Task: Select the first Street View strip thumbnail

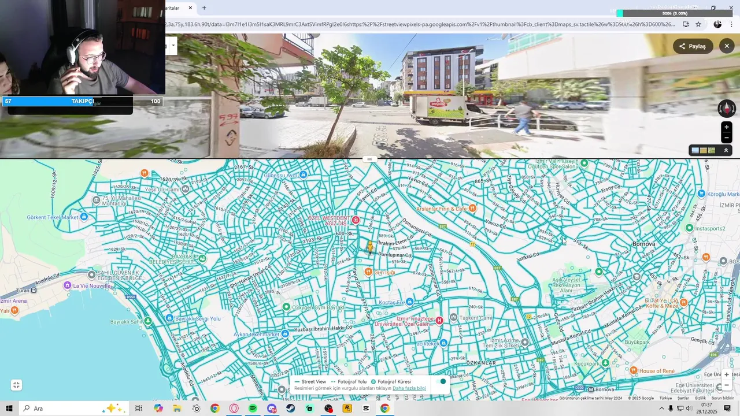Action: (x=695, y=150)
